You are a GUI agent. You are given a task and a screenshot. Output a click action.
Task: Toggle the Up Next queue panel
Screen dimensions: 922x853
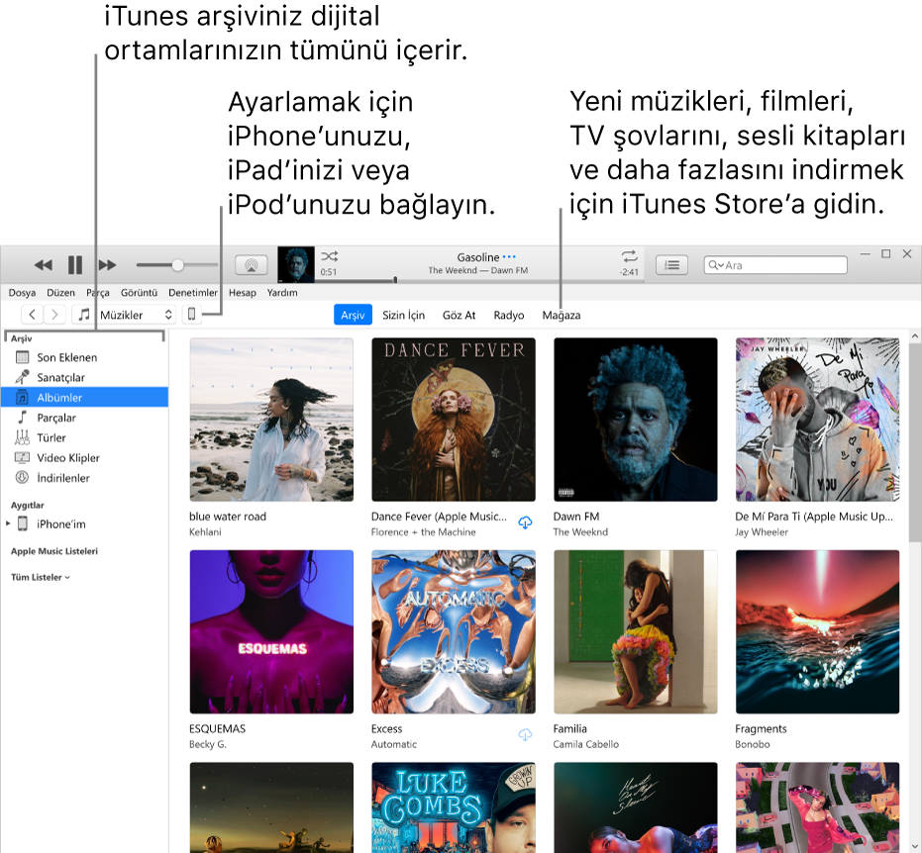(671, 264)
